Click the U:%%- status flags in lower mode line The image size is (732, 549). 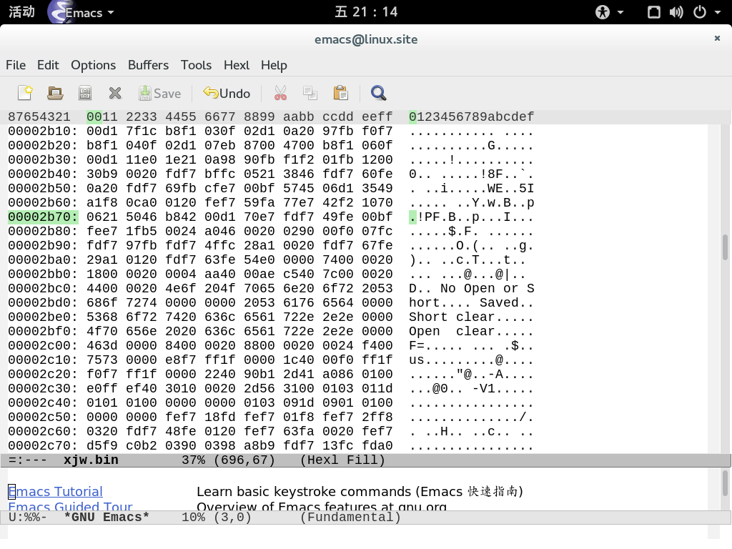pyautogui.click(x=28, y=518)
